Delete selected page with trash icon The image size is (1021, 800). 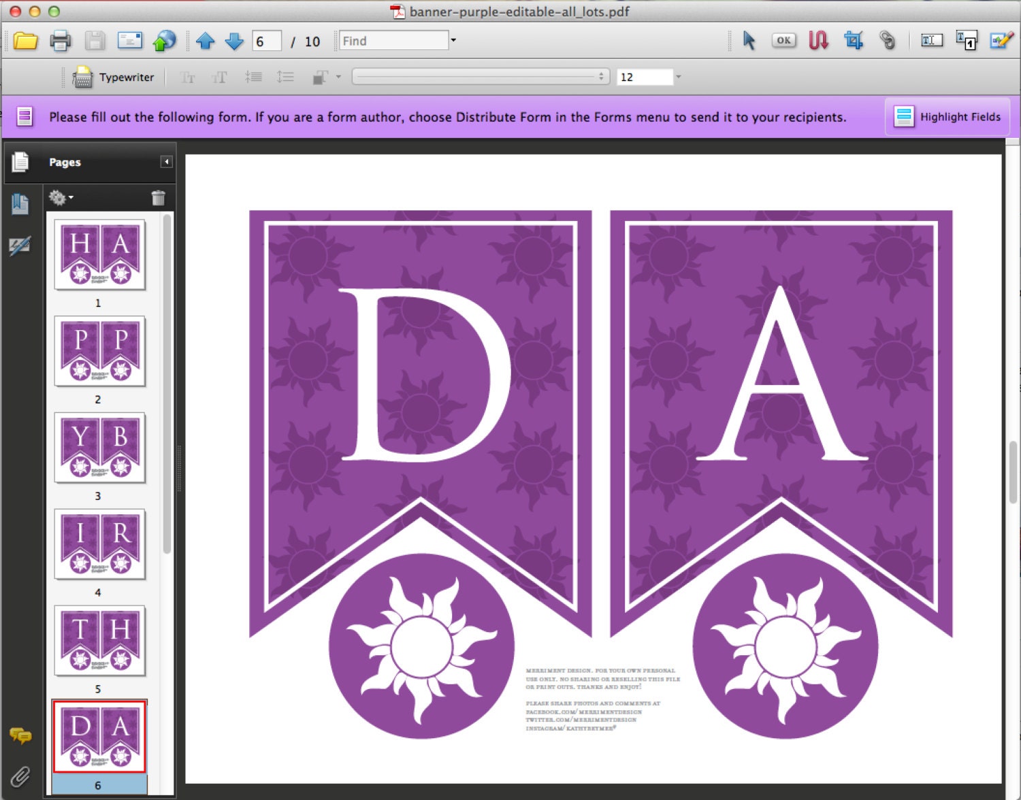click(158, 198)
